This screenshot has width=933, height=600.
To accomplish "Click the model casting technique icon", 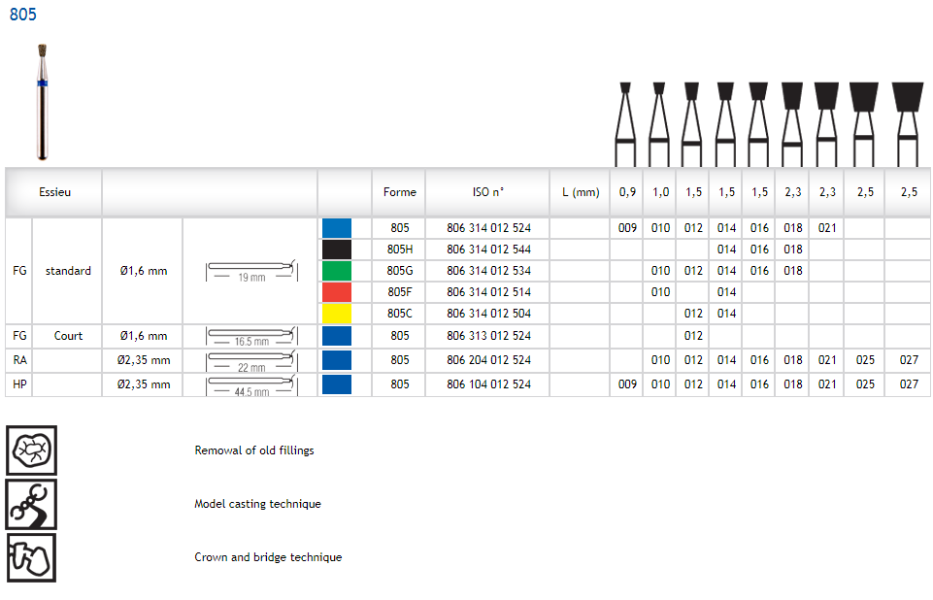I will pos(31,504).
